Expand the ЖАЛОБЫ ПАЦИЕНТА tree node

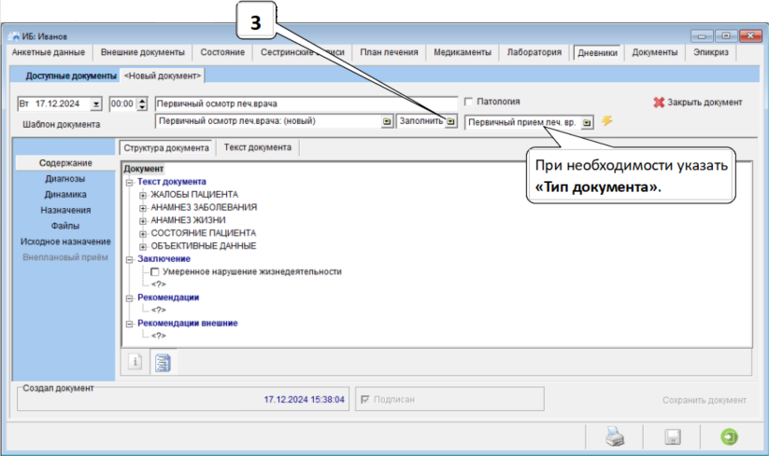pos(143,194)
